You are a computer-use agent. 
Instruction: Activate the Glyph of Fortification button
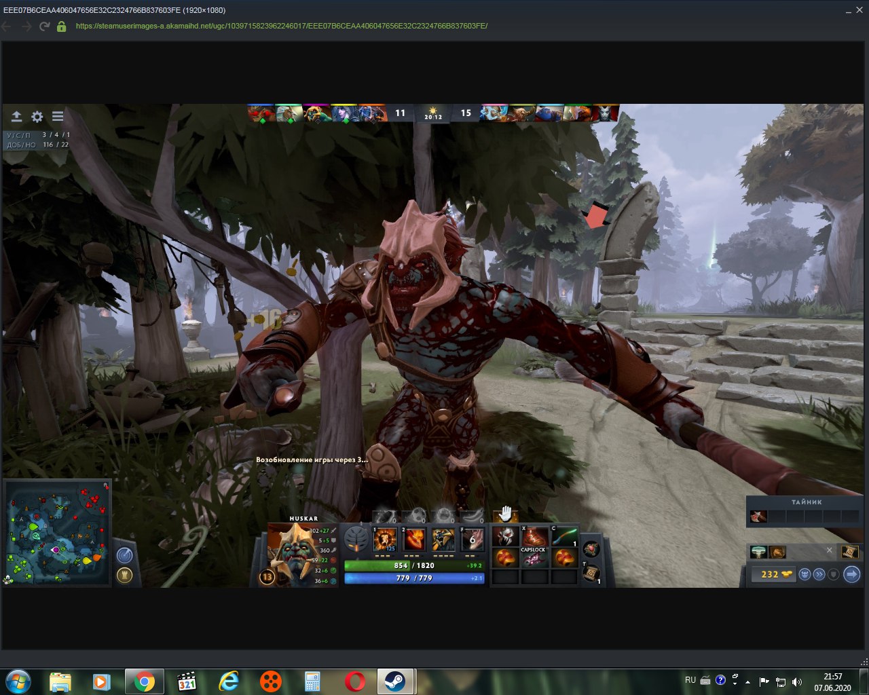coord(124,576)
